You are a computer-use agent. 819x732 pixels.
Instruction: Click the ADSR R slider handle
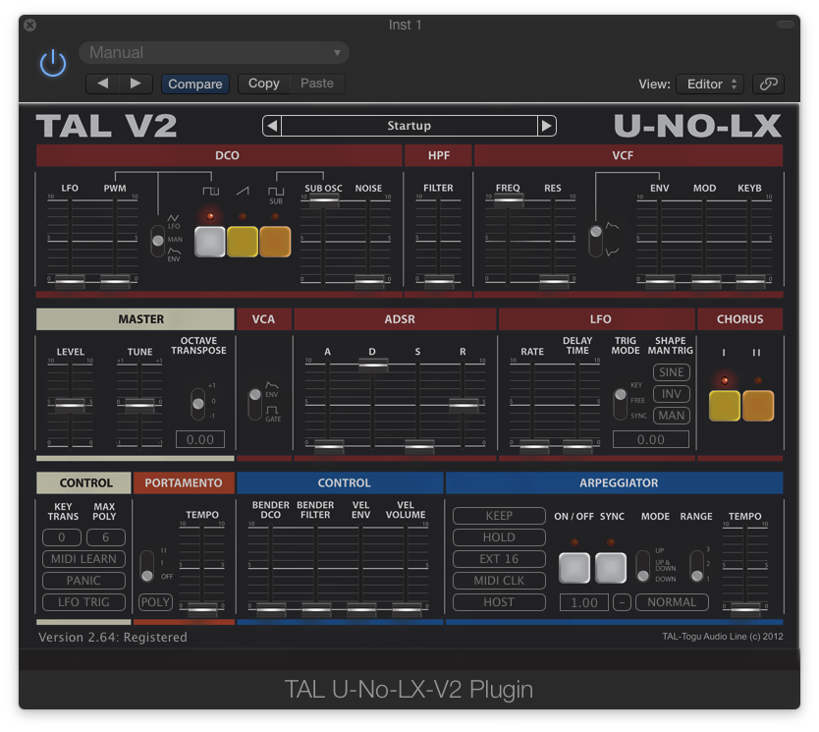coord(464,405)
